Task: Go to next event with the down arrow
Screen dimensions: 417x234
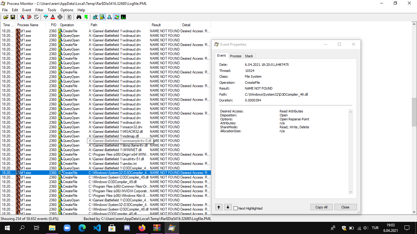Action: [x=228, y=207]
